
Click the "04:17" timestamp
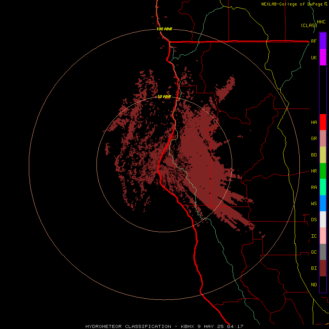[235, 326]
